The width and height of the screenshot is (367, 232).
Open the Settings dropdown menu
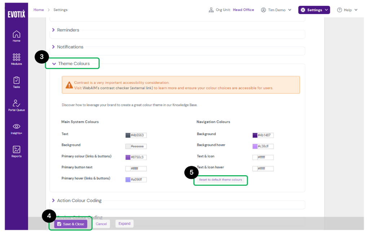pos(314,10)
